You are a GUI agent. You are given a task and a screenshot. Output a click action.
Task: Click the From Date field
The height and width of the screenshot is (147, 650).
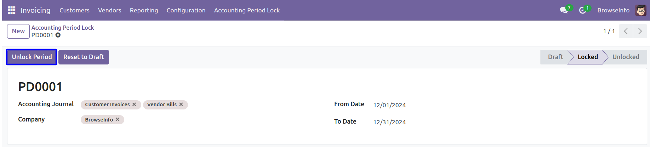(389, 105)
